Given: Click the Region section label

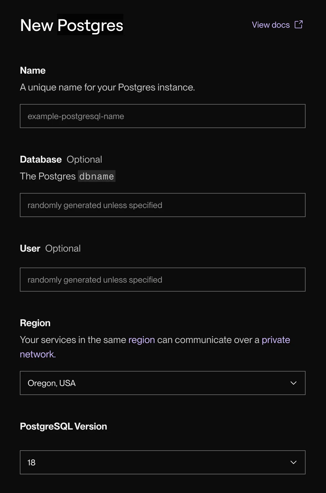Looking at the screenshot, I should (35, 323).
